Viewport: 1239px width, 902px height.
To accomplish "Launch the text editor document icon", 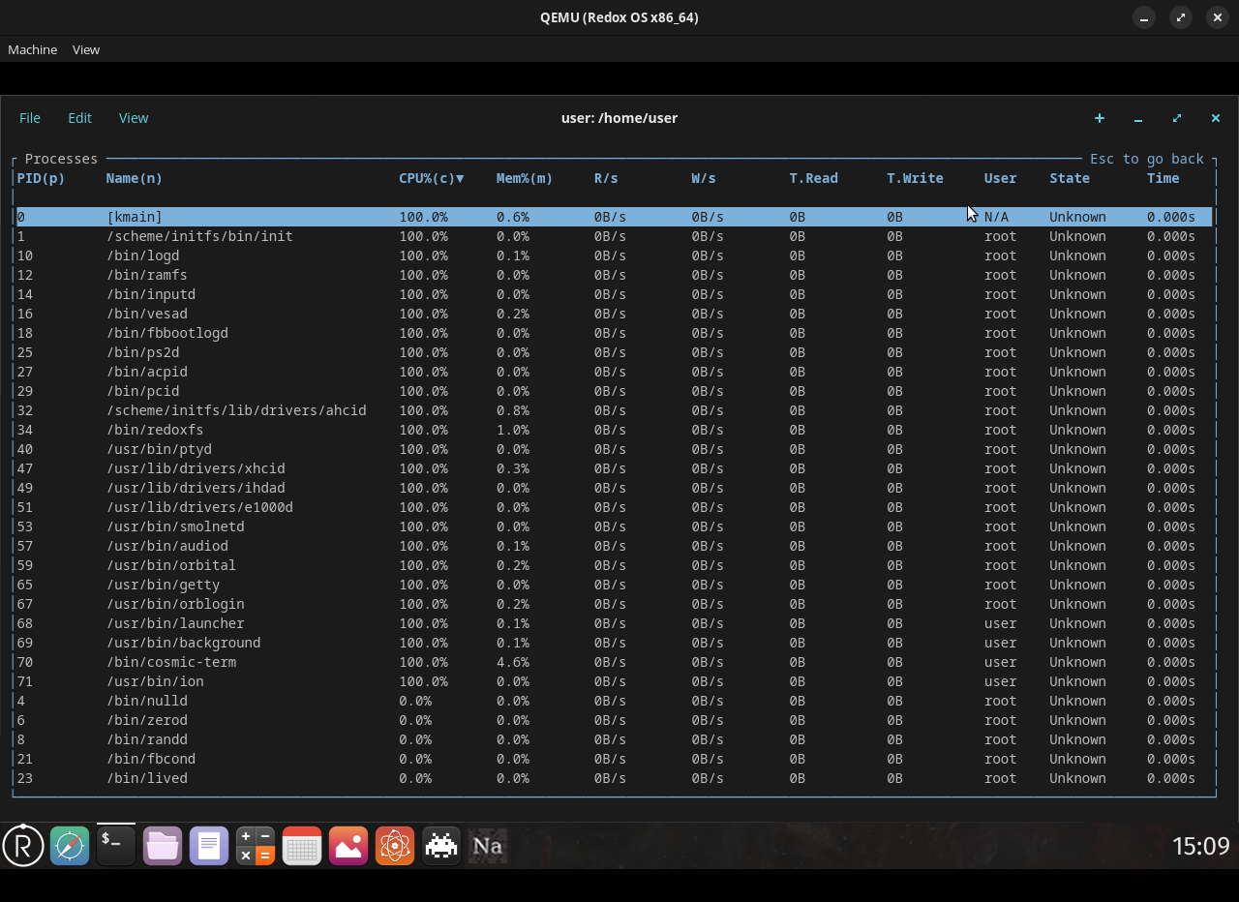I will pyautogui.click(x=209, y=846).
